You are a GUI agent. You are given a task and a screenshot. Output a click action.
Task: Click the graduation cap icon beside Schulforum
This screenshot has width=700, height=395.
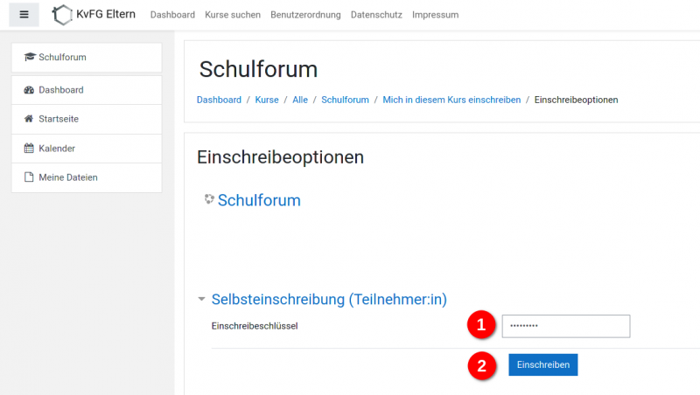tap(30, 58)
